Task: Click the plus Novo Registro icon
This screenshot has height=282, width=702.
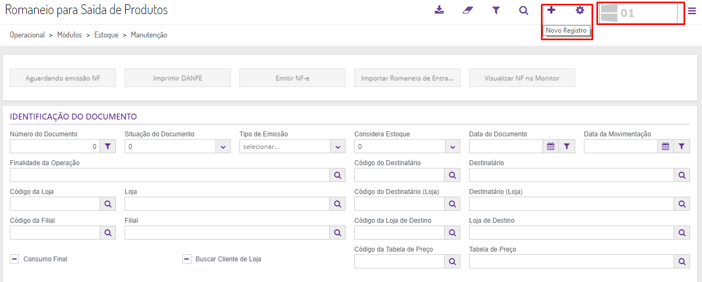Action: pos(551,10)
